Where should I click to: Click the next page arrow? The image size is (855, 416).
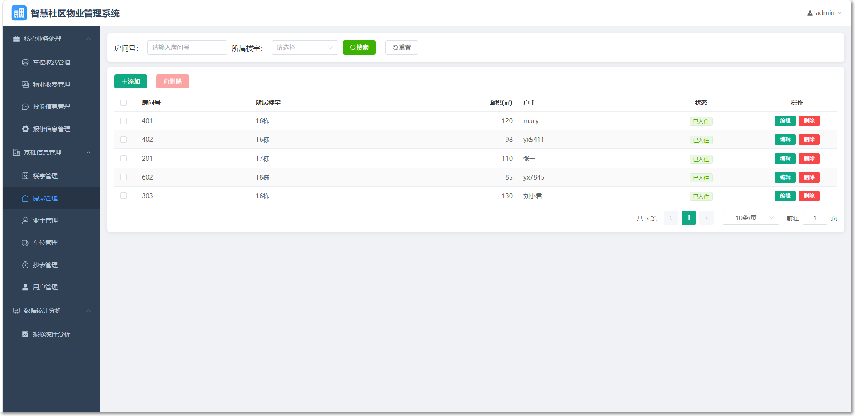click(706, 218)
